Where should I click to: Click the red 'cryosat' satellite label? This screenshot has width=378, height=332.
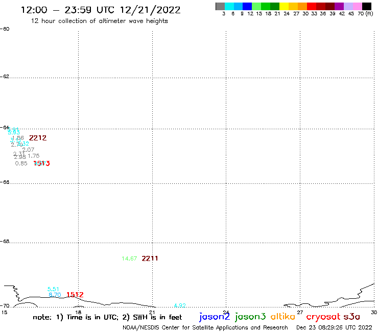coord(323,317)
